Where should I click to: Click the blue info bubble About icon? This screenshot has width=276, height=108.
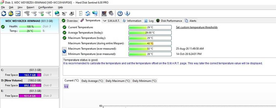point(127,13)
